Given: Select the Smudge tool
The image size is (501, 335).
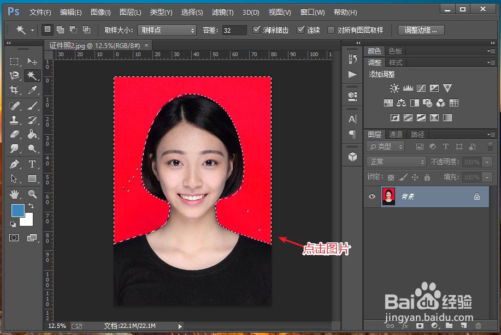Looking at the screenshot, I should (x=14, y=148).
